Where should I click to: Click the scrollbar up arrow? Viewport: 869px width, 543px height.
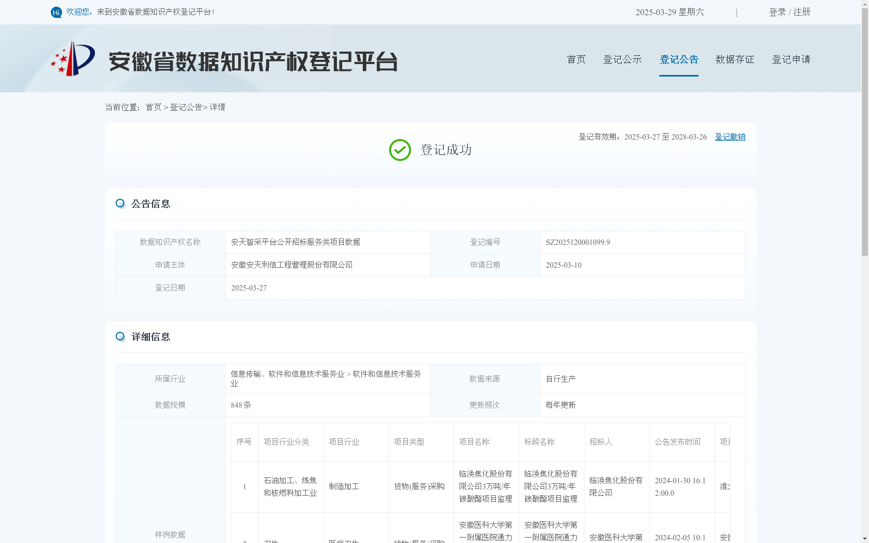pos(865,4)
